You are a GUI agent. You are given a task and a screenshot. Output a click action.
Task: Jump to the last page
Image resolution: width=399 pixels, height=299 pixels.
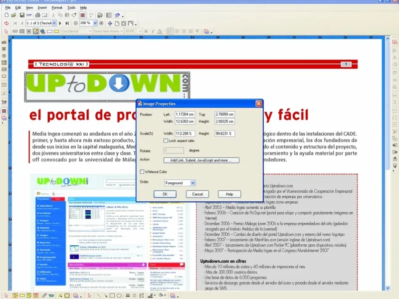pos(67,23)
